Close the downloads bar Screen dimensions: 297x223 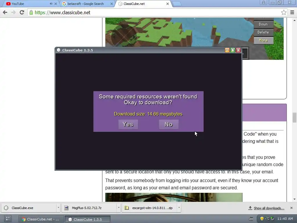point(291,208)
